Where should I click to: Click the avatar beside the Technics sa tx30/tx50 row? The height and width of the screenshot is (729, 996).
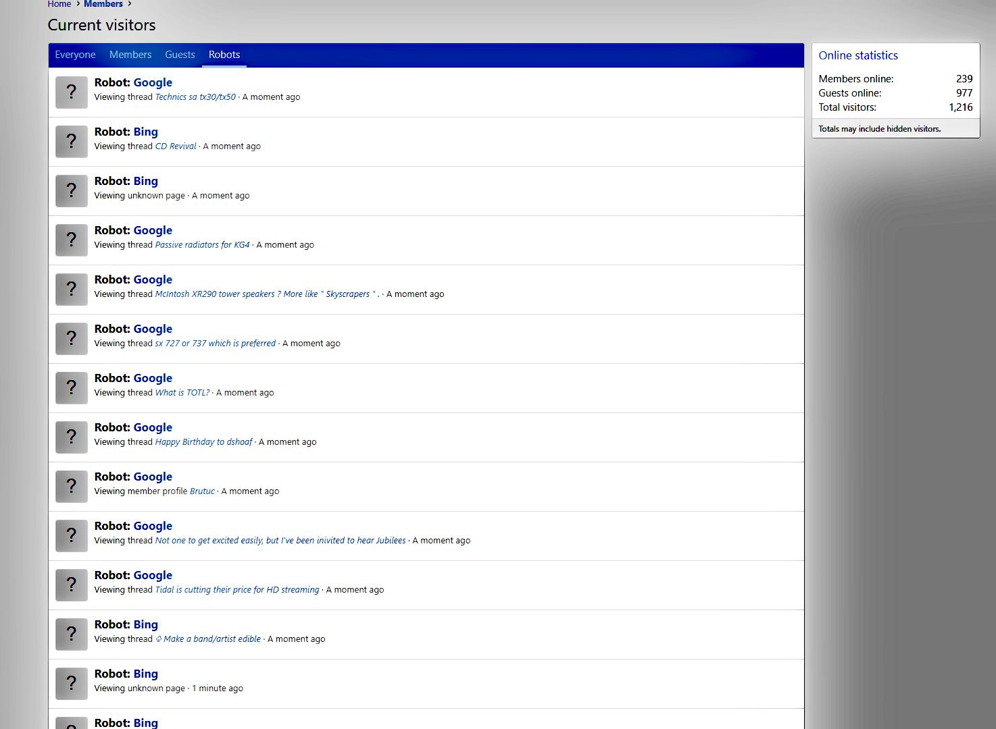pos(72,92)
